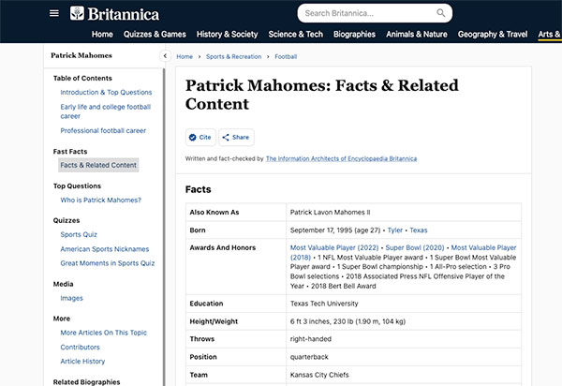Open Geography & Travel menu item
Viewport: 562px width, 386px height.
(493, 35)
